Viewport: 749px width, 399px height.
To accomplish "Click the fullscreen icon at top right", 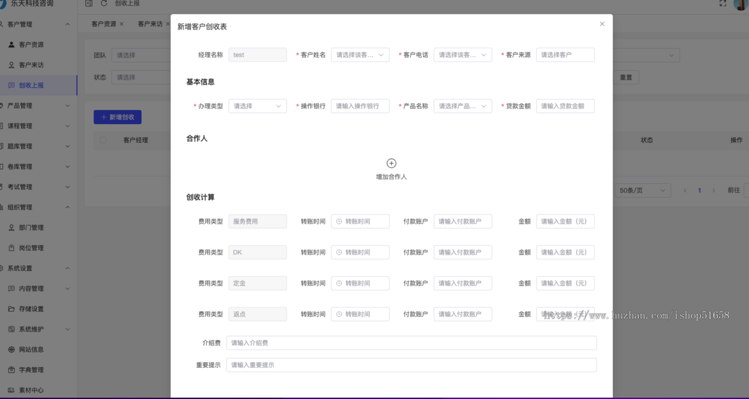I will 723,3.
